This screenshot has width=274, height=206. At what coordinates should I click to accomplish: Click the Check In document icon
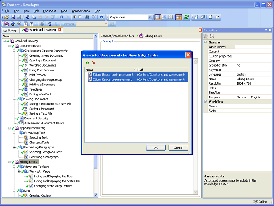pyautogui.click(x=197, y=17)
